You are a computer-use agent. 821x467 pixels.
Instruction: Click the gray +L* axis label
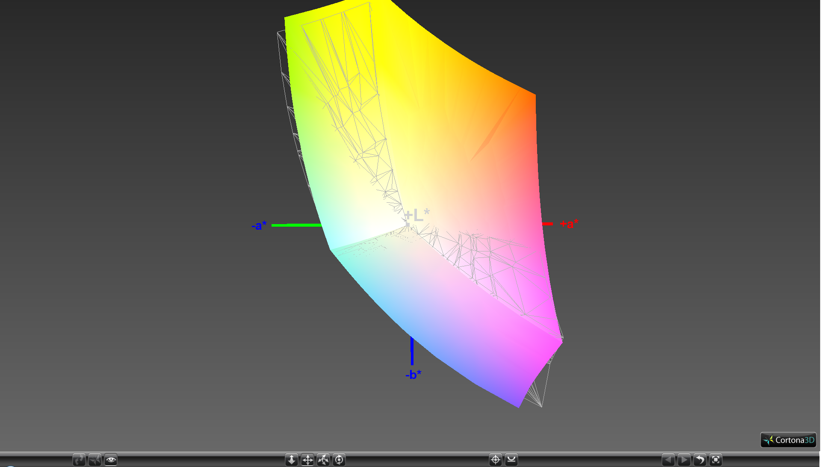(x=417, y=215)
